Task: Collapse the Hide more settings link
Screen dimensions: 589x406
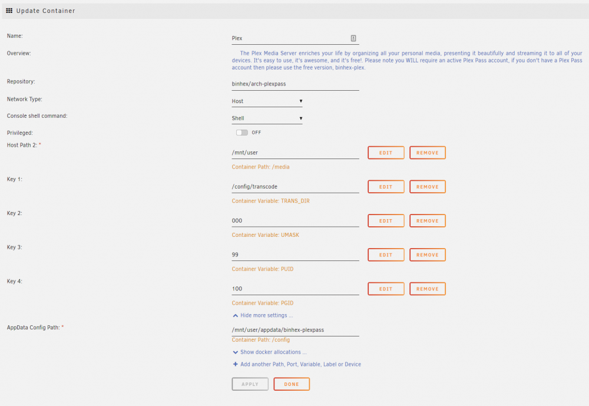Action: click(x=266, y=315)
